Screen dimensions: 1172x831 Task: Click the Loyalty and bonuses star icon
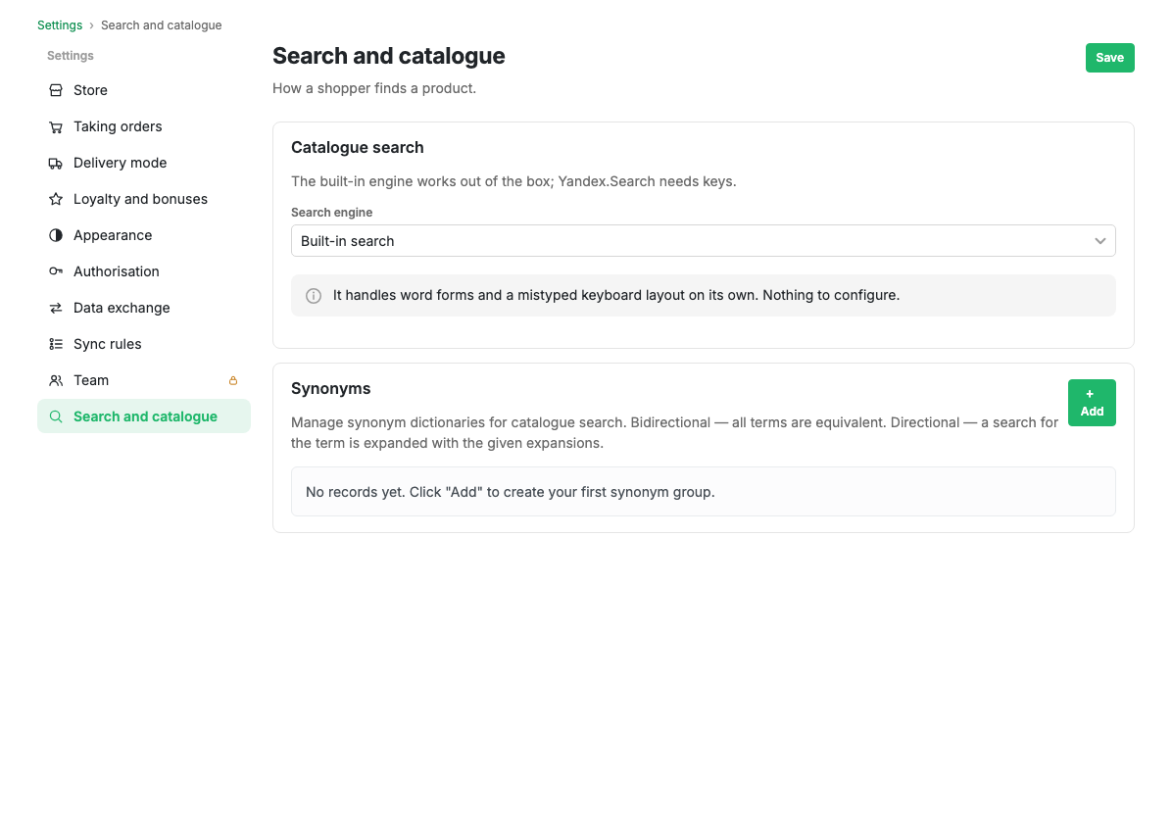[56, 200]
